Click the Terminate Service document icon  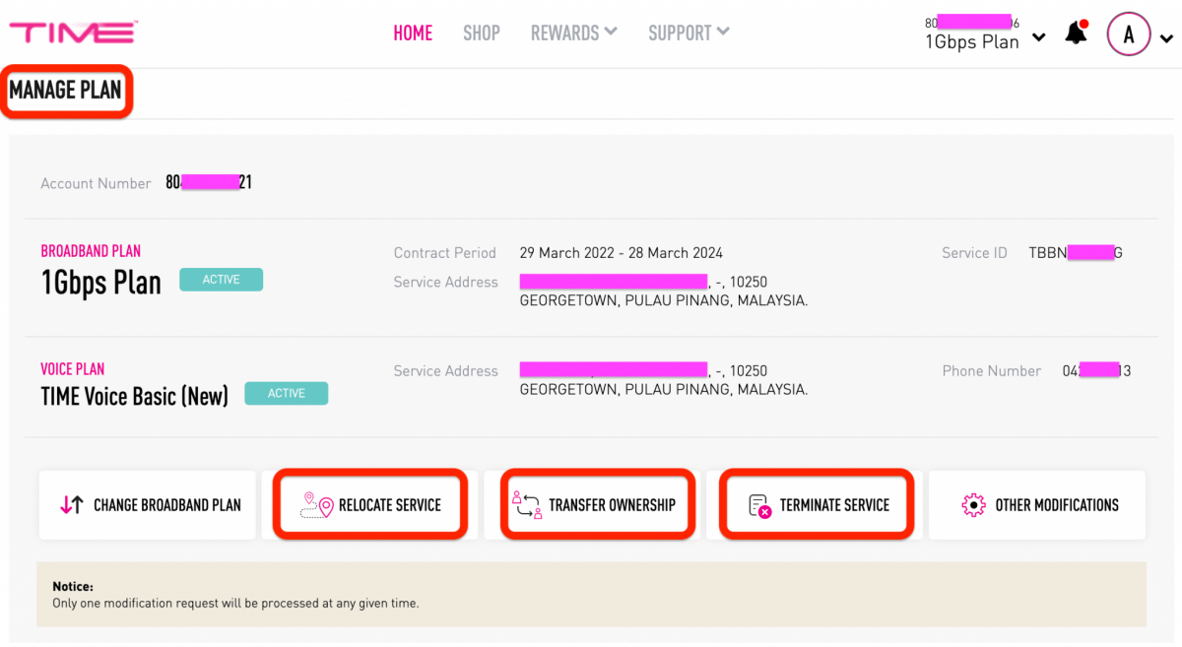pos(759,505)
